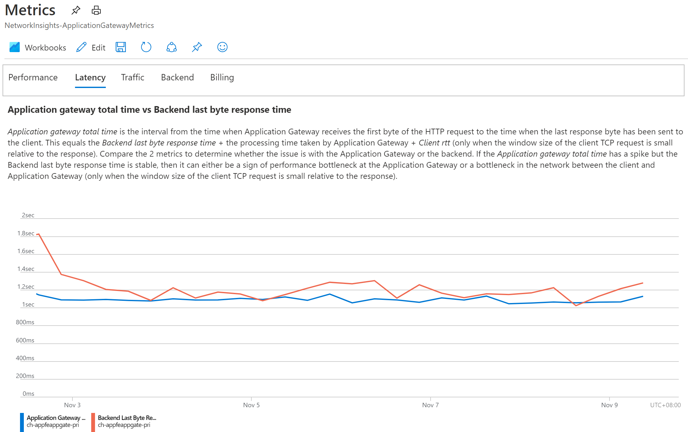Open the Workbooks gallery icon
Image resolution: width=688 pixels, height=432 pixels.
click(15, 47)
